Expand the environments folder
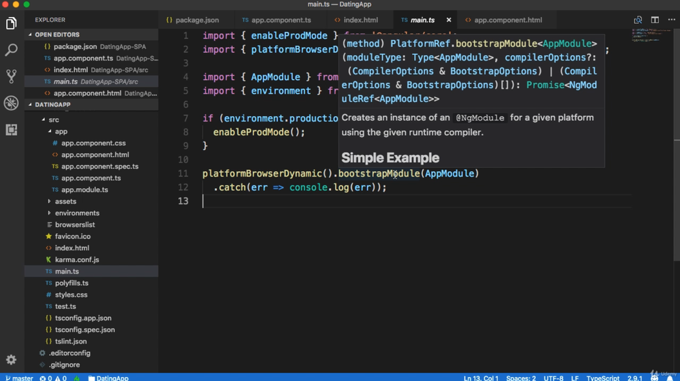Screen dimensions: 680x381 (77, 213)
